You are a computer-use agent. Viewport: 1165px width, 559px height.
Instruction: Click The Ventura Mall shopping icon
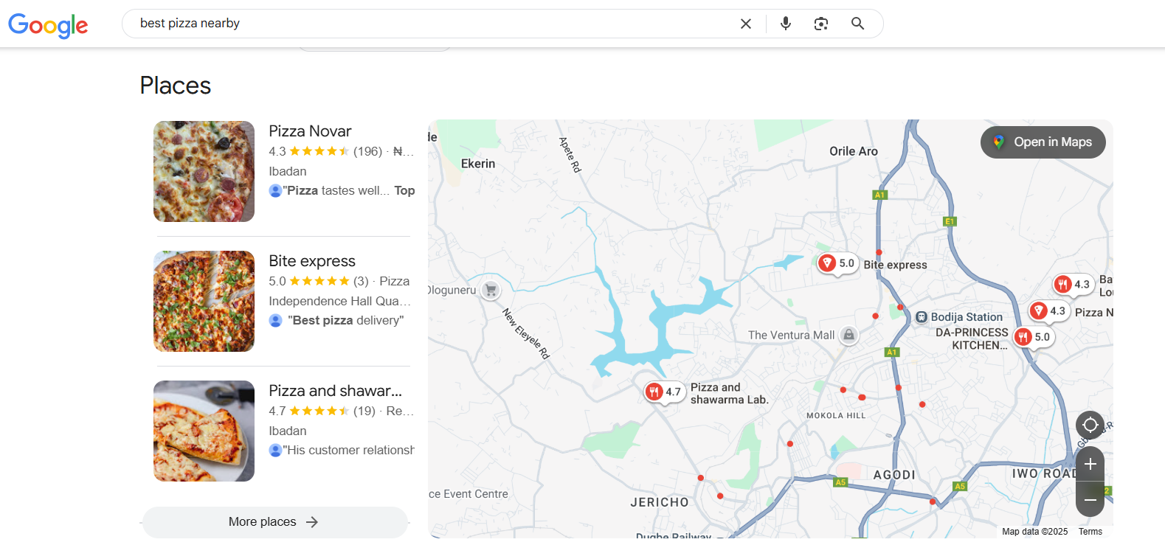coord(849,335)
